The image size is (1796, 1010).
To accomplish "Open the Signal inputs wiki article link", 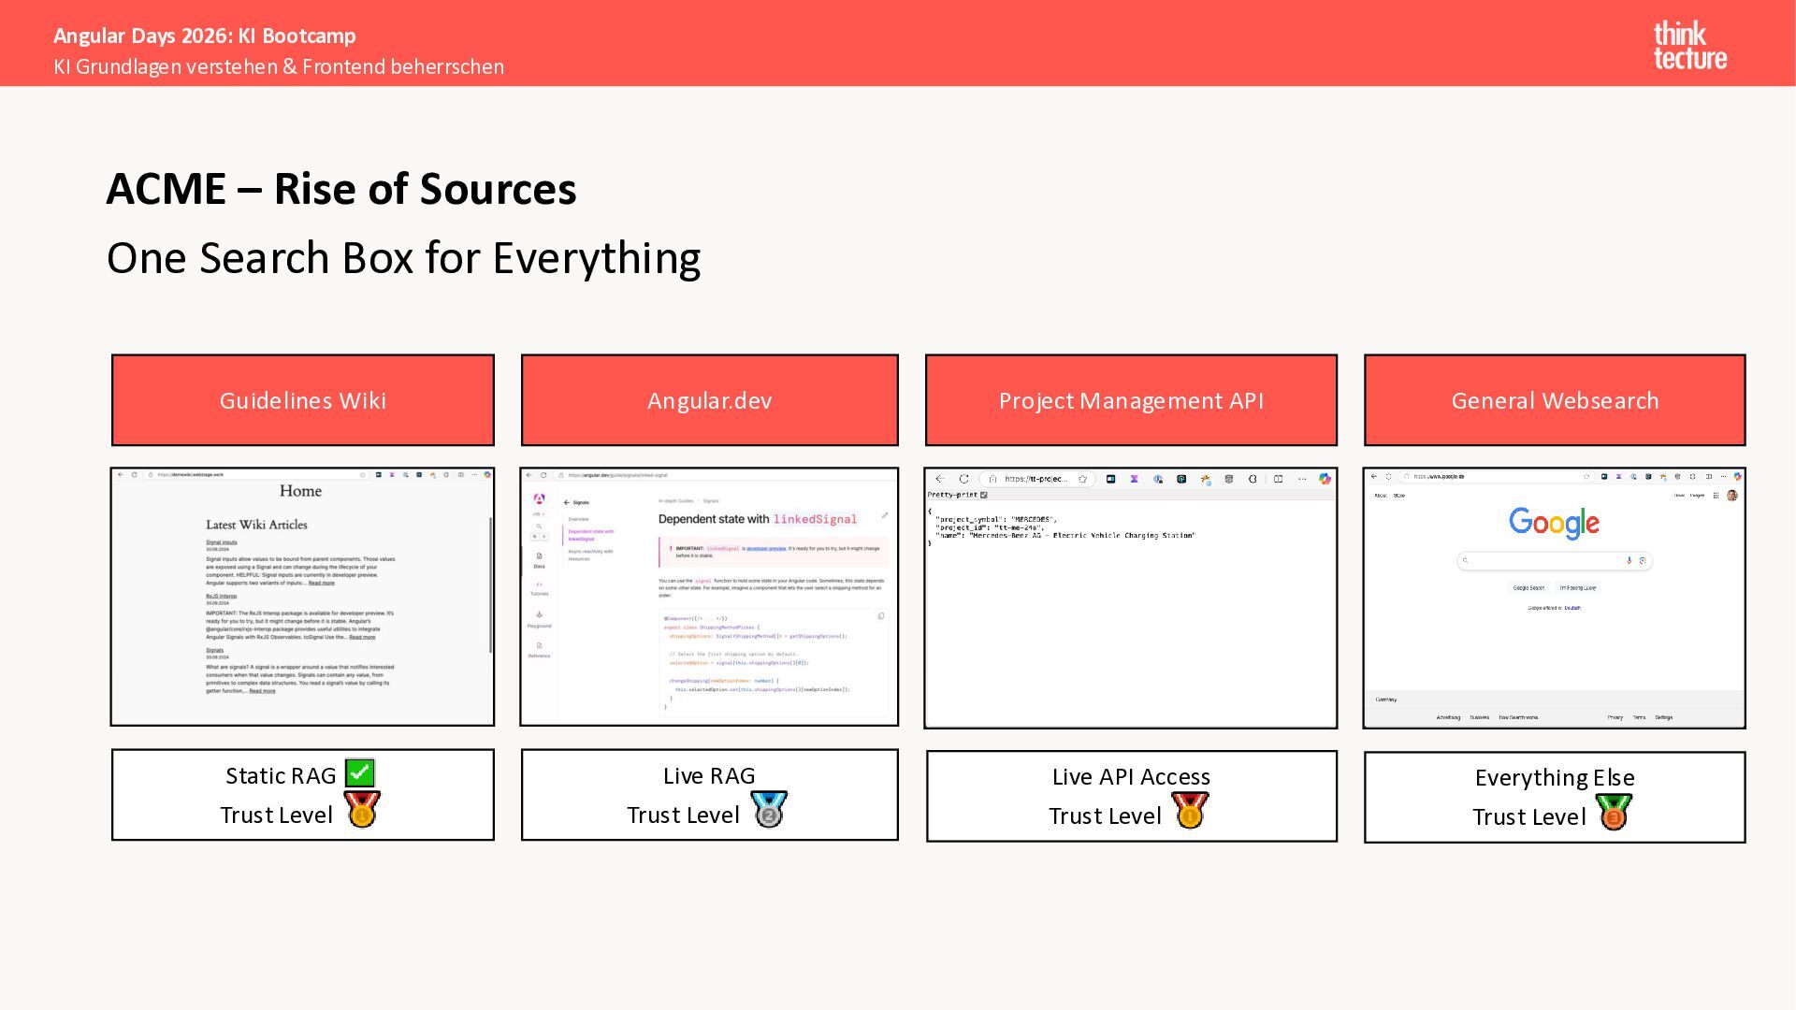I will (x=222, y=542).
